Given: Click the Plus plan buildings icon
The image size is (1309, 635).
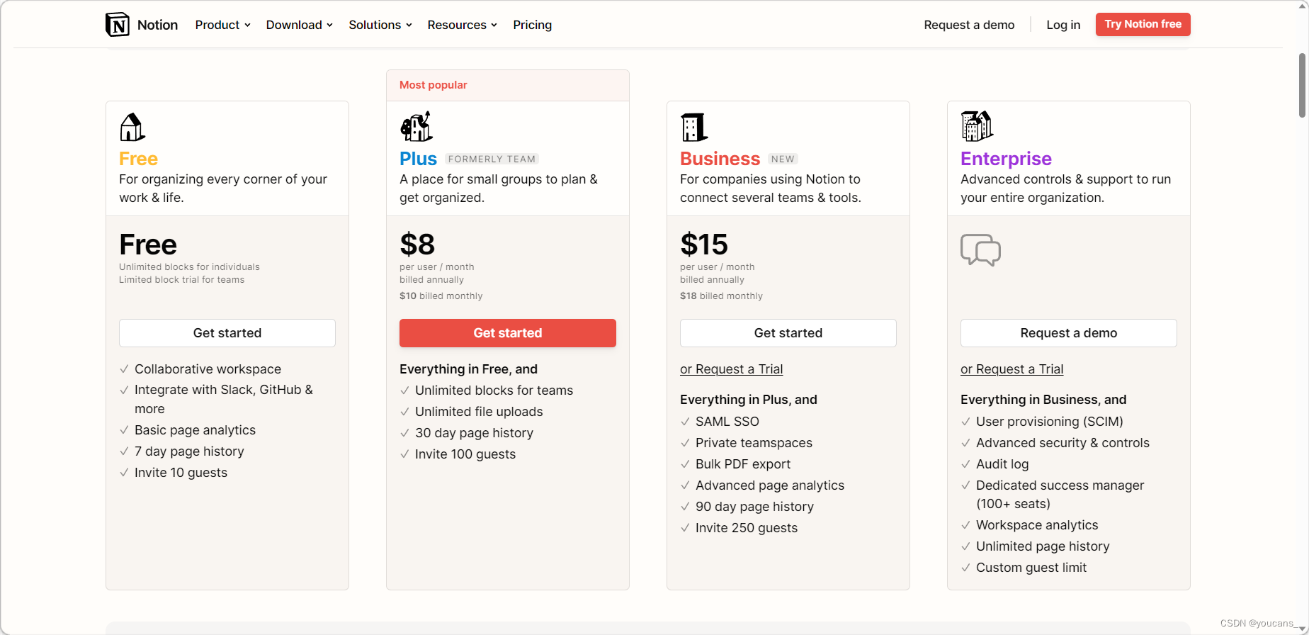Looking at the screenshot, I should pyautogui.click(x=416, y=127).
